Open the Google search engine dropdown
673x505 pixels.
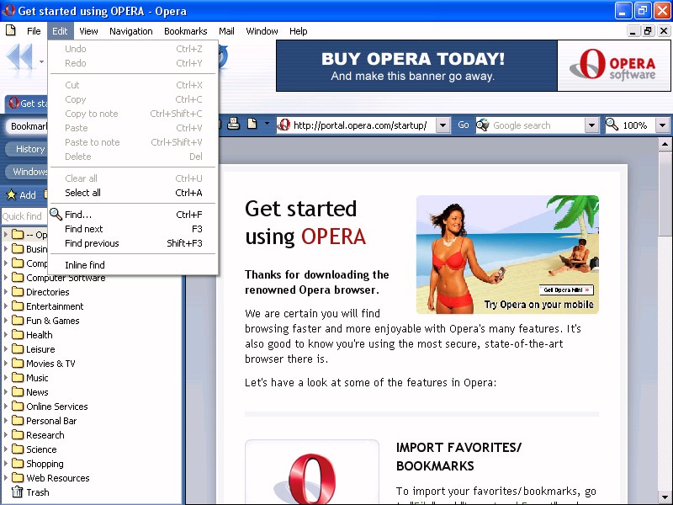coord(591,125)
